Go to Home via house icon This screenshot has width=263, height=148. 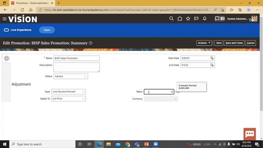[x=180, y=18]
